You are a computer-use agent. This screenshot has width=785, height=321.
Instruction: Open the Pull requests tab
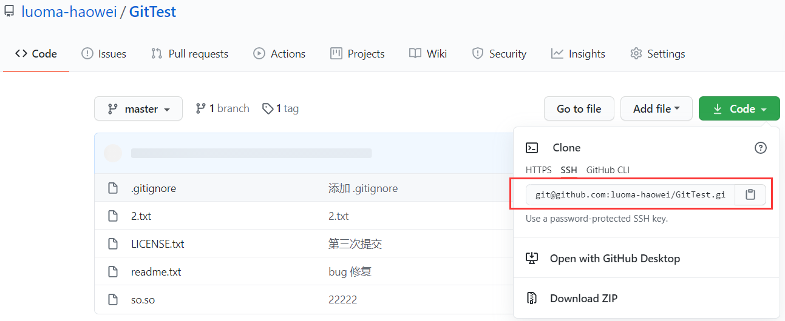coord(189,54)
